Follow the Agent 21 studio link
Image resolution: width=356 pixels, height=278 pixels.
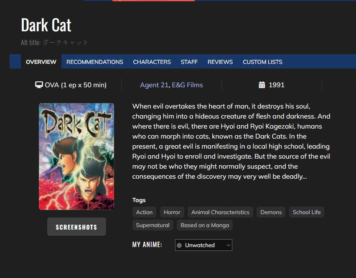coord(155,85)
